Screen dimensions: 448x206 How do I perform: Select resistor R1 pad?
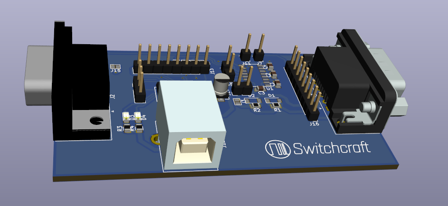point(277,106)
